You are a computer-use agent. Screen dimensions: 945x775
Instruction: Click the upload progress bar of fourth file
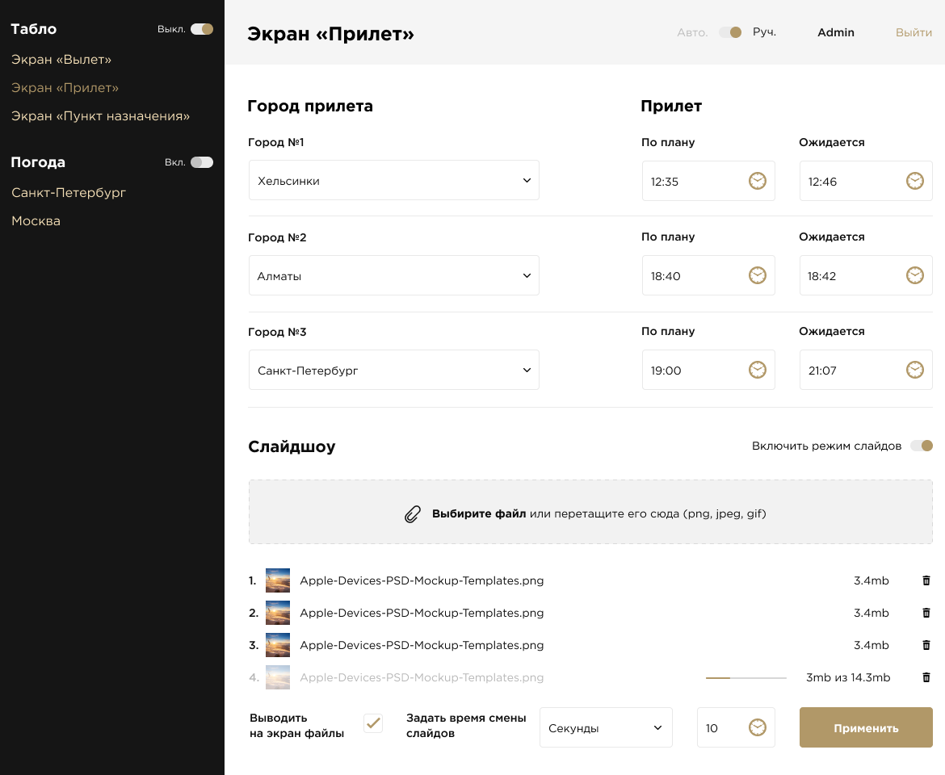[x=745, y=678]
